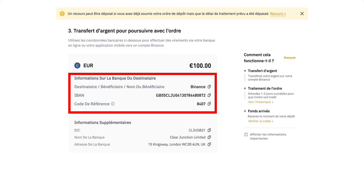
Task: Dismiss the yellow notification banner
Action: 302,14
